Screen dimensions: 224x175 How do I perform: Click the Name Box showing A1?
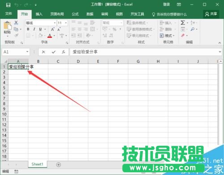click(x=16, y=52)
